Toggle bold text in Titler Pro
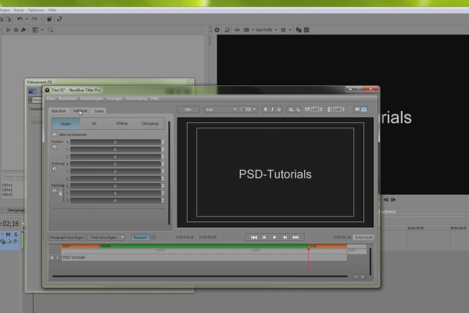This screenshot has width=469, height=313. tap(265, 110)
